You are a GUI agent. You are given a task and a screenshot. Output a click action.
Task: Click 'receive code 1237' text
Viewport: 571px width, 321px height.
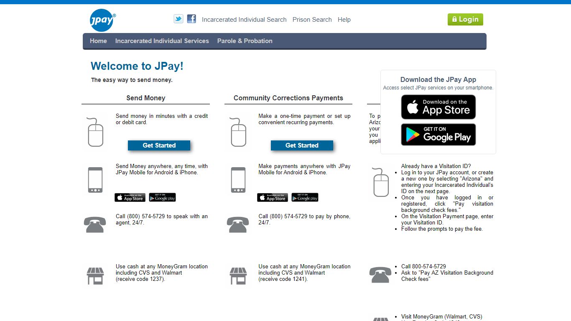(140, 279)
